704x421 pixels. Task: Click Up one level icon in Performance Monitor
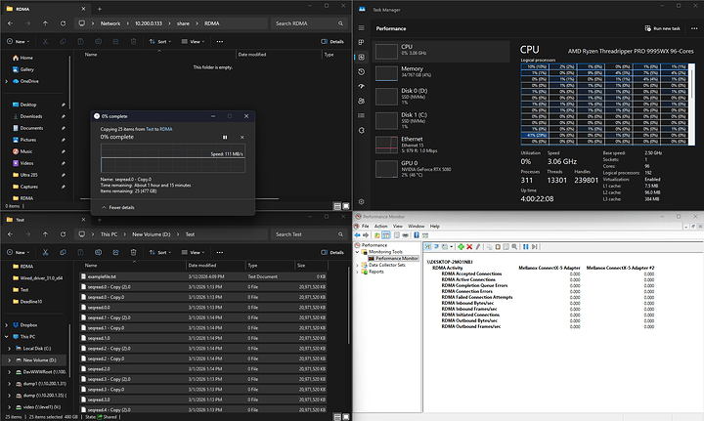377,235
